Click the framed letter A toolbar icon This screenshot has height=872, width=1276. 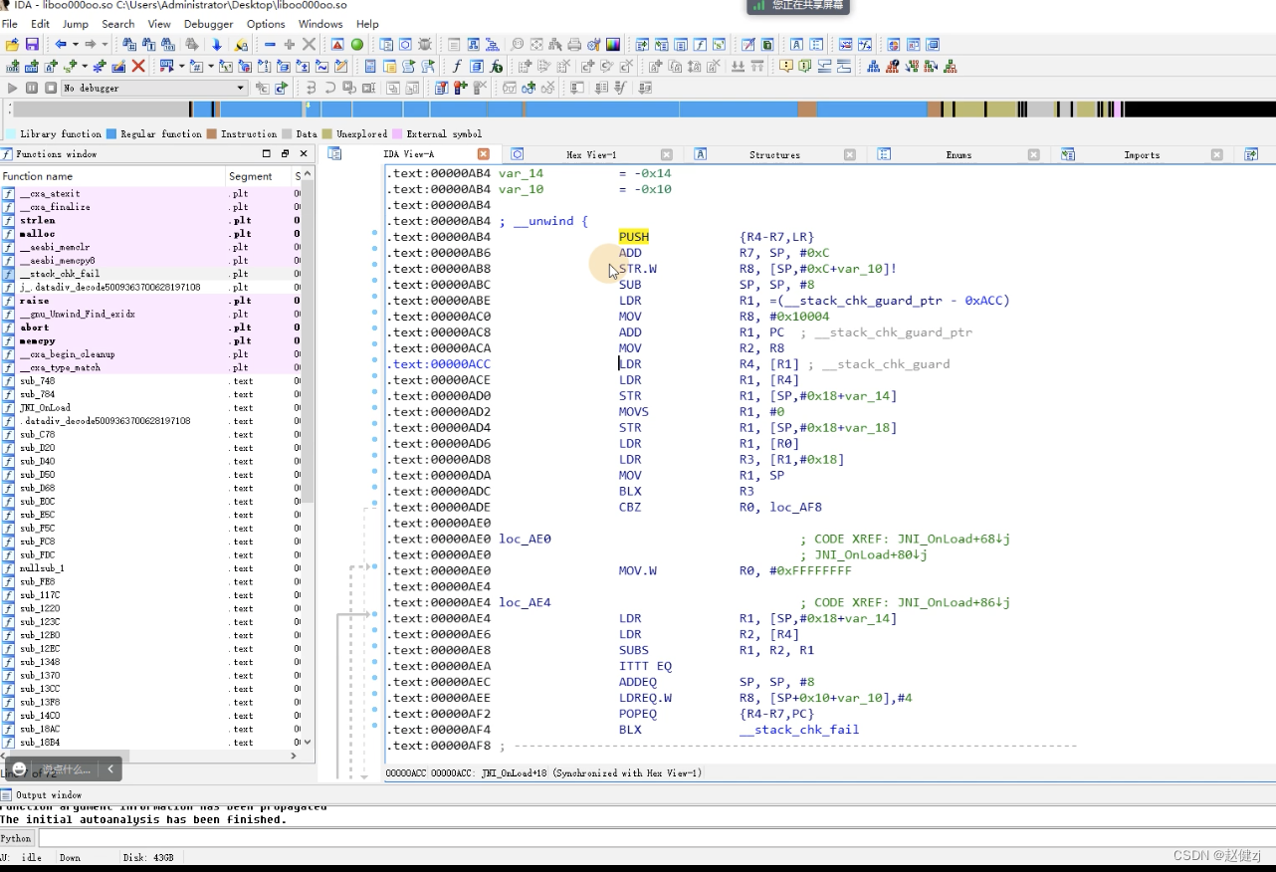796,45
